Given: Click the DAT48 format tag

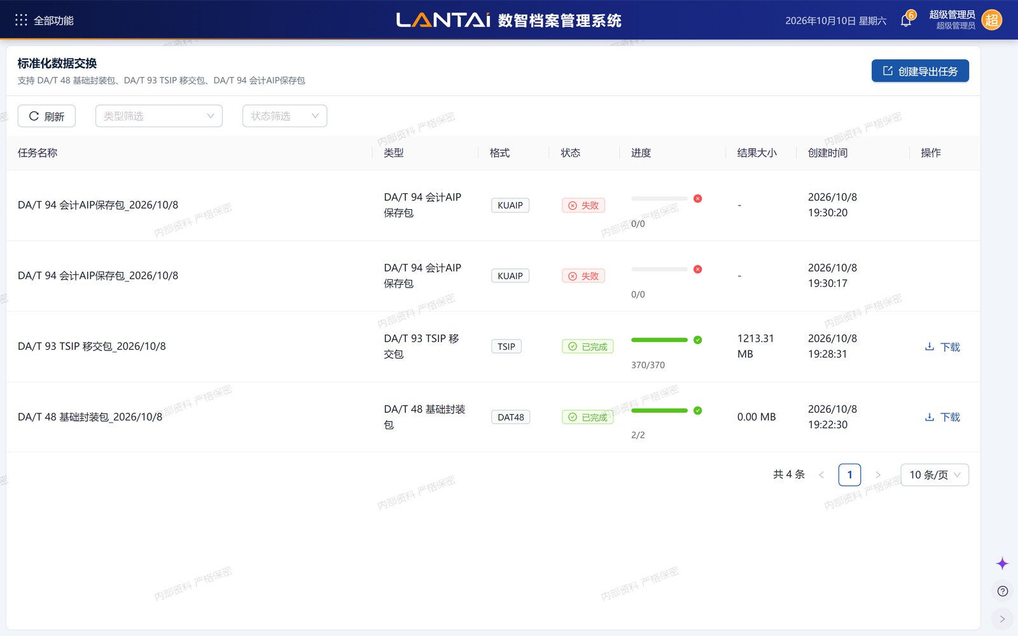Looking at the screenshot, I should 511,417.
